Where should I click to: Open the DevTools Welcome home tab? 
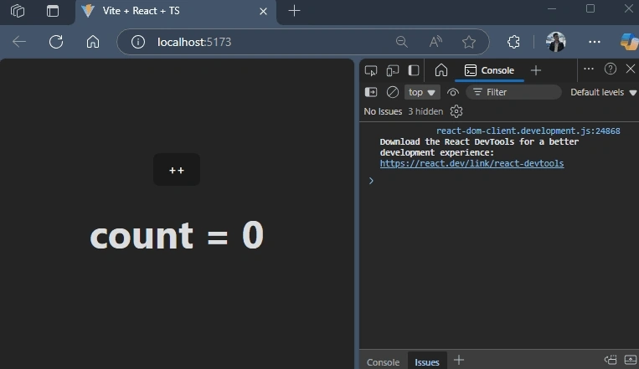pos(441,70)
